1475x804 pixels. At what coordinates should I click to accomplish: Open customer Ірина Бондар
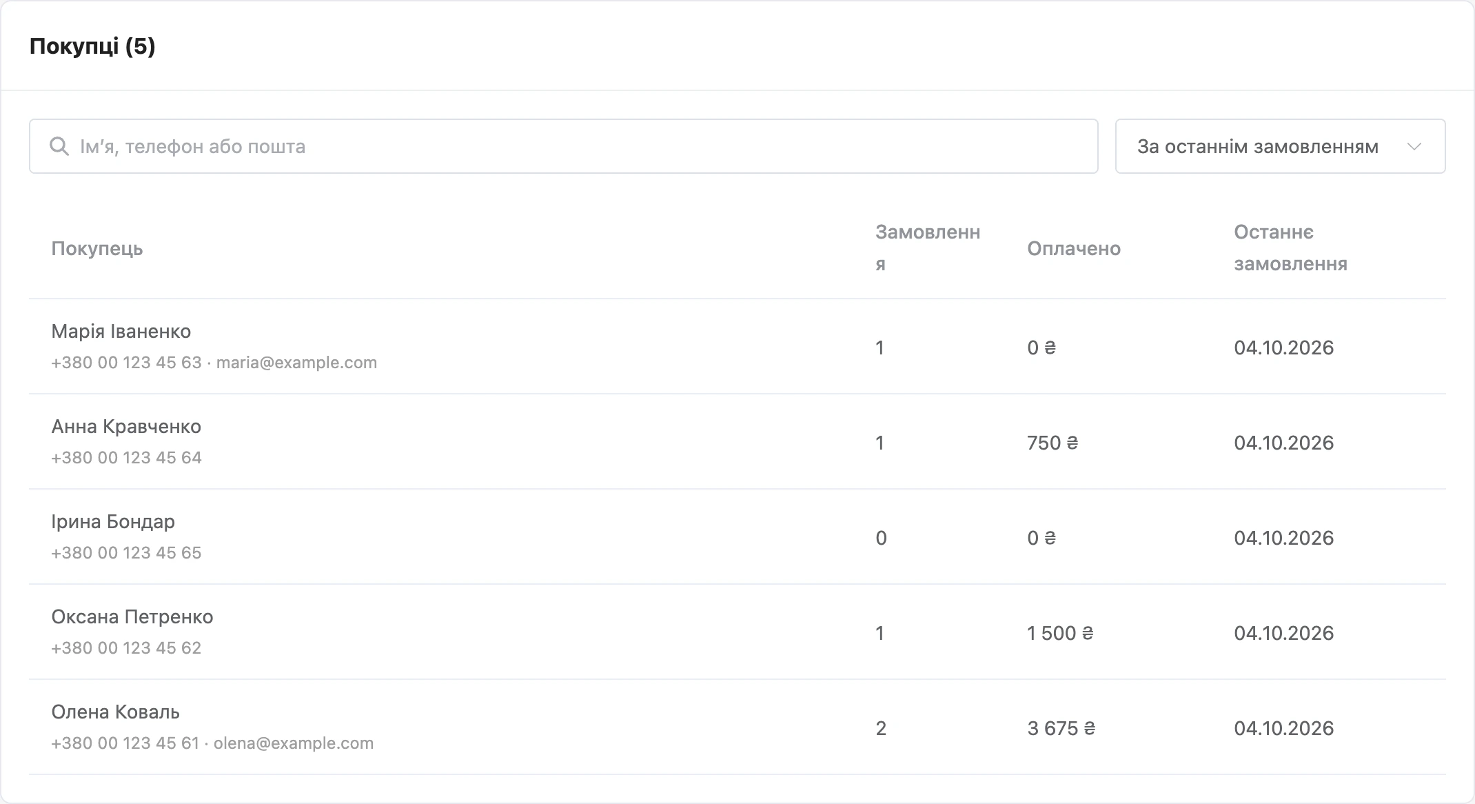pyautogui.click(x=737, y=536)
